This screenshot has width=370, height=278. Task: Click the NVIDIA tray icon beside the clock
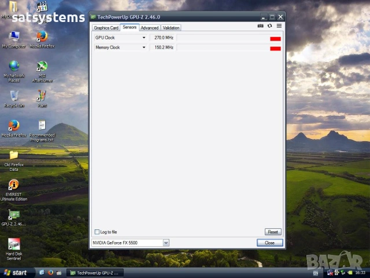click(x=350, y=273)
